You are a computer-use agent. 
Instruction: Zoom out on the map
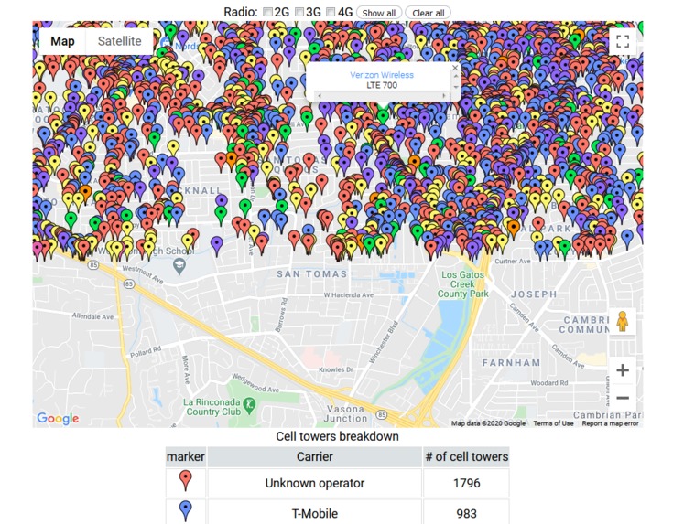click(623, 398)
